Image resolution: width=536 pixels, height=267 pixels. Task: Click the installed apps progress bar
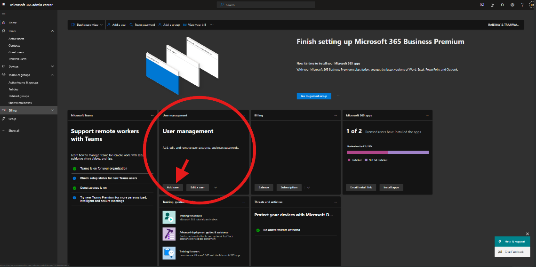click(388, 152)
